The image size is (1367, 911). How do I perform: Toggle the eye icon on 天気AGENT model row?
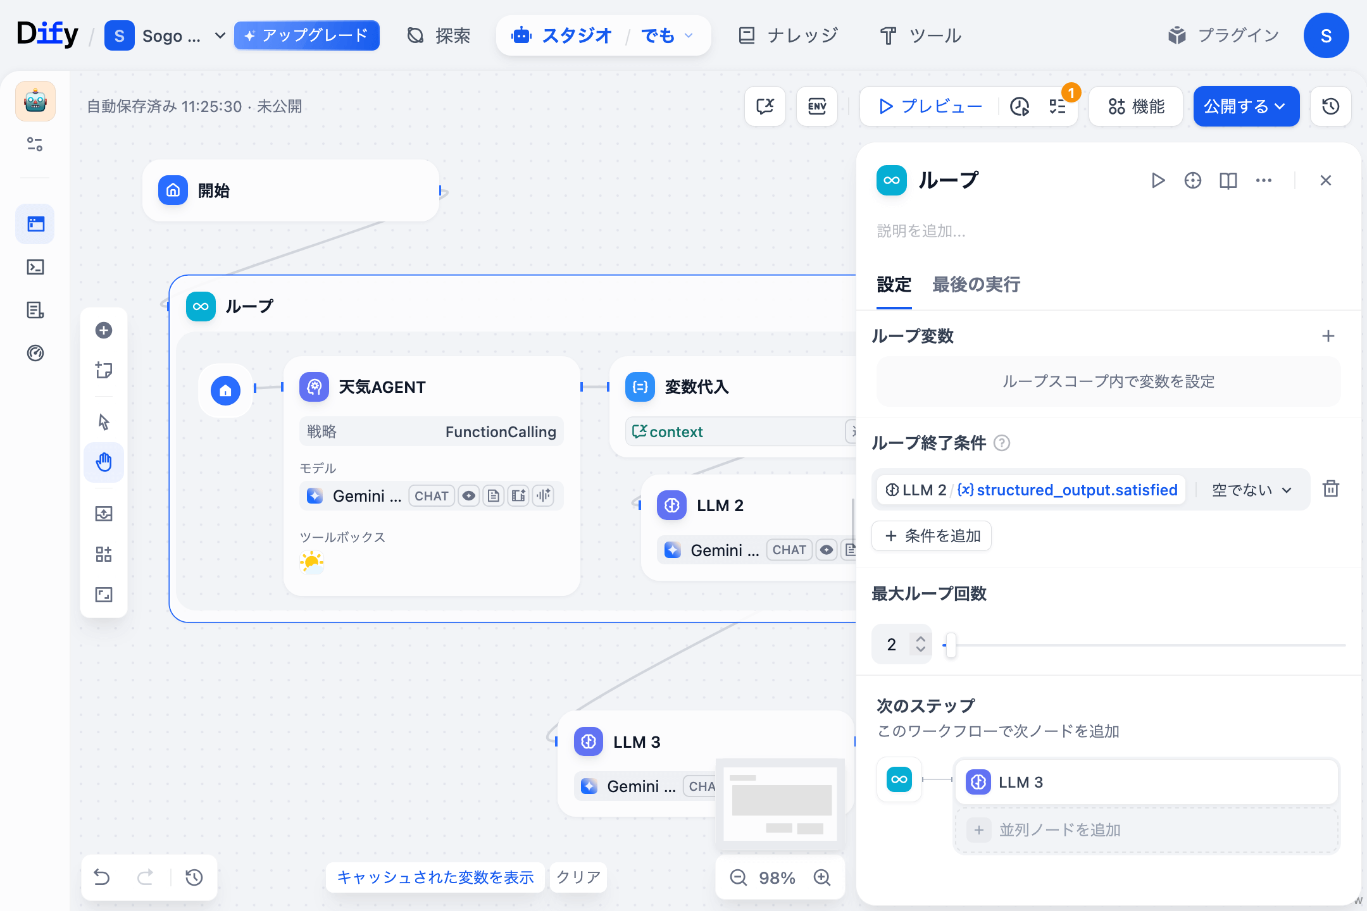(x=468, y=496)
